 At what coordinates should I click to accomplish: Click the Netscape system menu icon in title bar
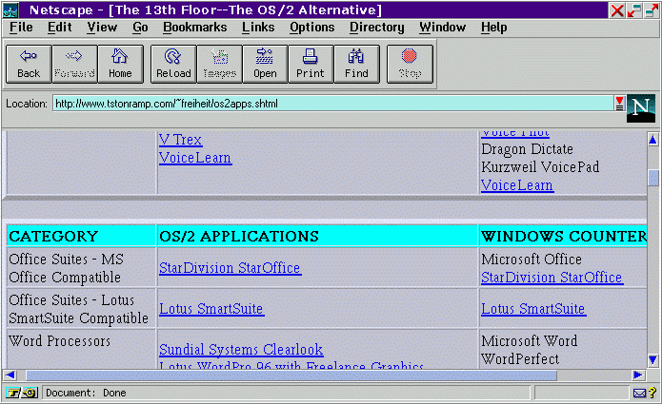click(x=10, y=10)
